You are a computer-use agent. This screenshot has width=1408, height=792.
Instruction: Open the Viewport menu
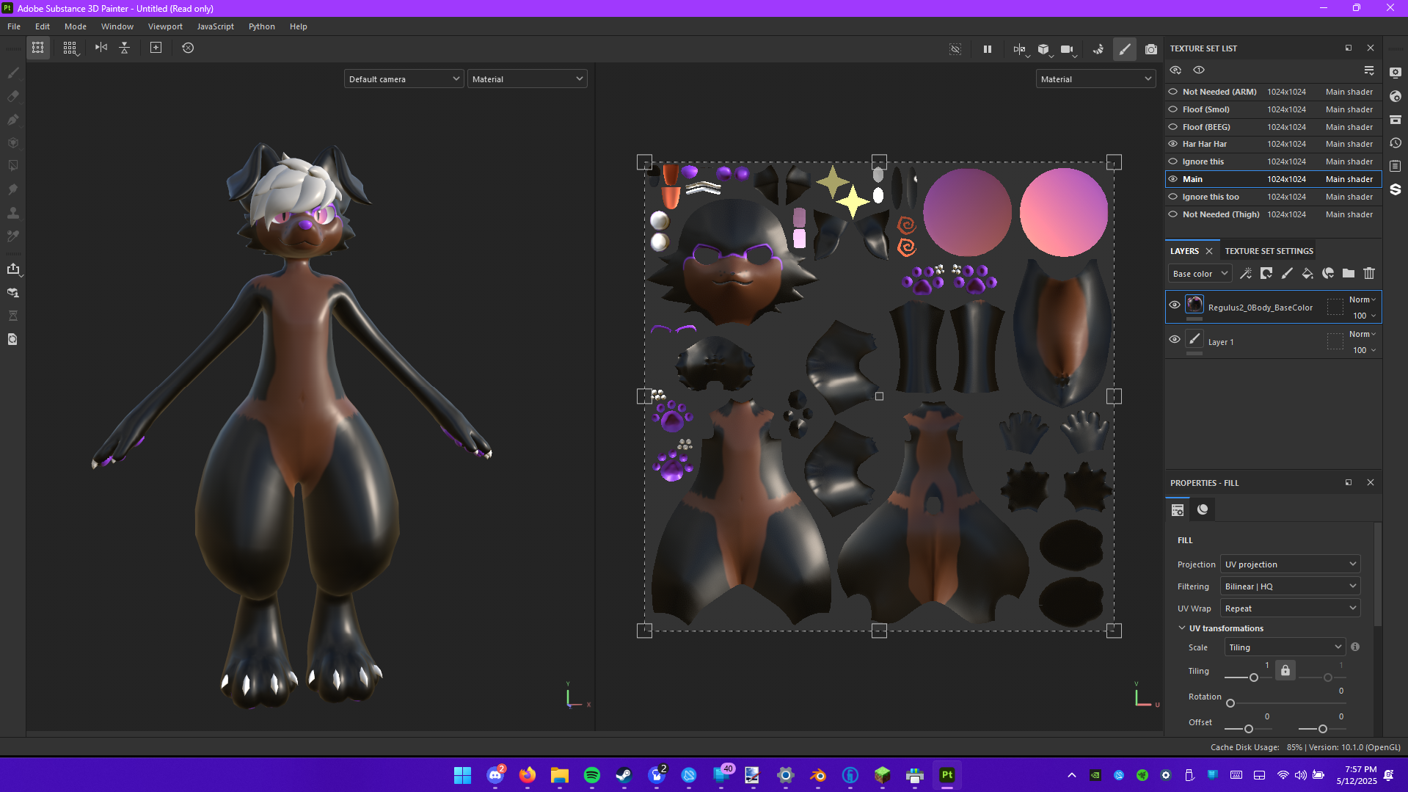pos(165,26)
